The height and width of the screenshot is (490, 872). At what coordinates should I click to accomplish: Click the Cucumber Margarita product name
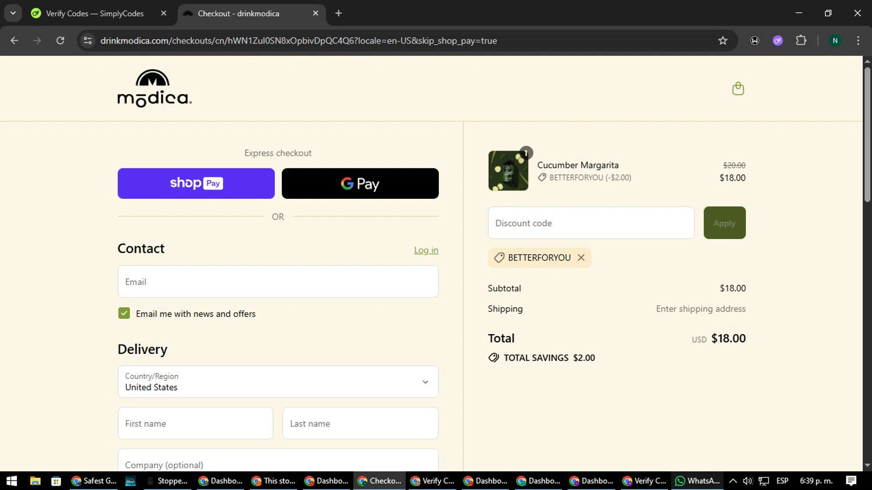click(x=578, y=165)
